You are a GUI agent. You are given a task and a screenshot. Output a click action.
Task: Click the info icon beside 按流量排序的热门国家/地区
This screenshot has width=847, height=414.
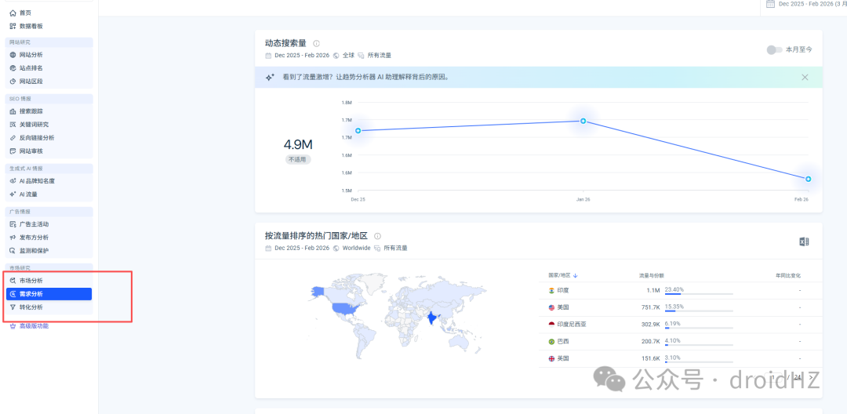[377, 236]
